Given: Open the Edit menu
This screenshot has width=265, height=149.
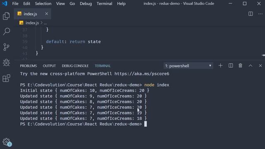Looking at the screenshot, I should tap(26, 4).
